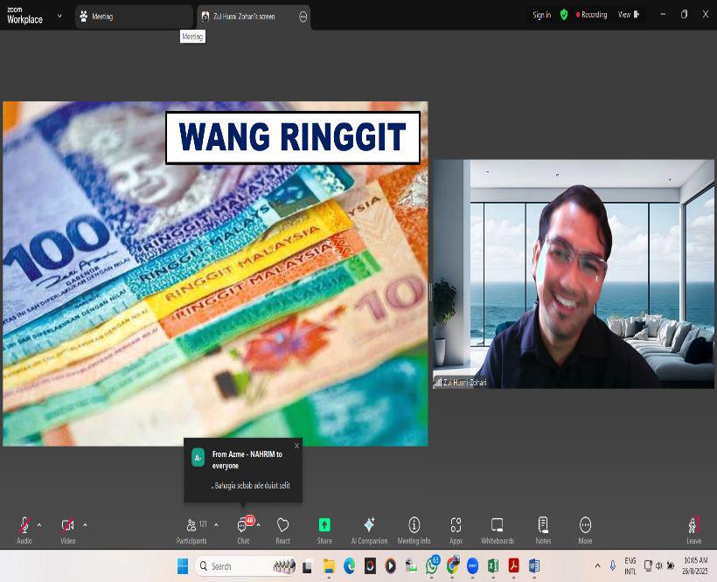Open the Chat panel

pos(243,527)
